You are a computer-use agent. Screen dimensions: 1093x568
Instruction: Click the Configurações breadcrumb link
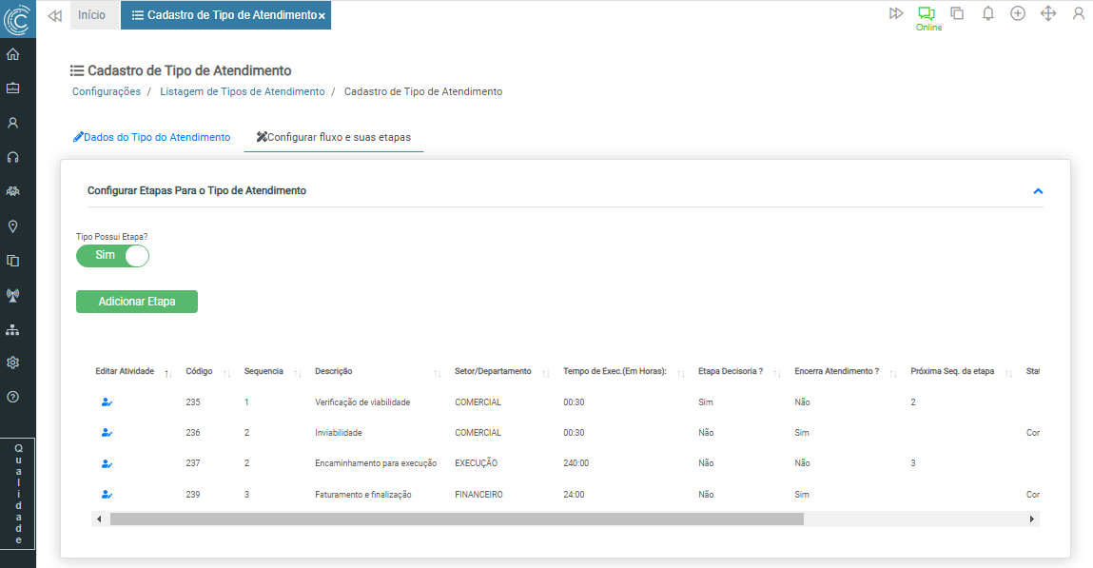click(x=107, y=91)
